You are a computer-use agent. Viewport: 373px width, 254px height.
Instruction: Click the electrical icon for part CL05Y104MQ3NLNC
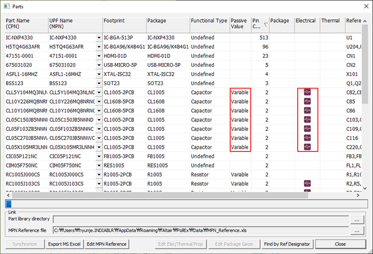pyautogui.click(x=307, y=92)
